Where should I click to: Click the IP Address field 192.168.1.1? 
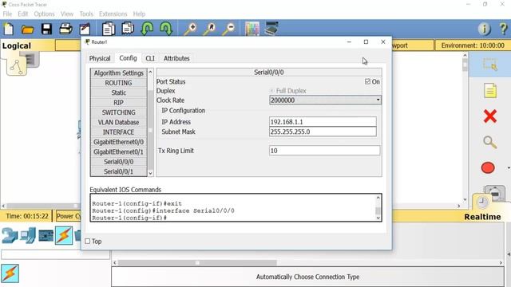(x=323, y=122)
